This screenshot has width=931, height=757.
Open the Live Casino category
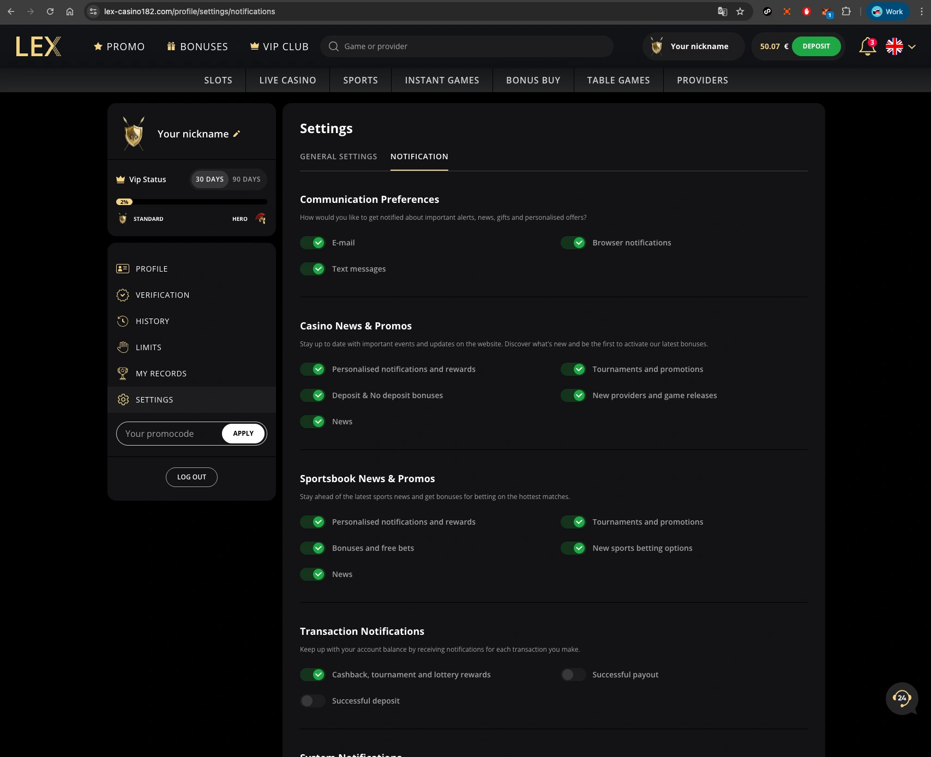[288, 80]
